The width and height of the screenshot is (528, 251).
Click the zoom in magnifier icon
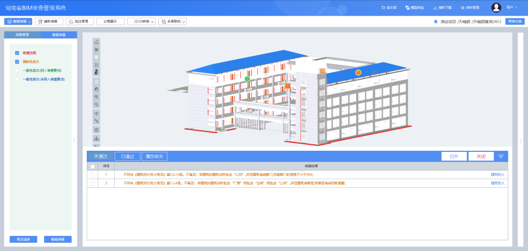pos(96,96)
